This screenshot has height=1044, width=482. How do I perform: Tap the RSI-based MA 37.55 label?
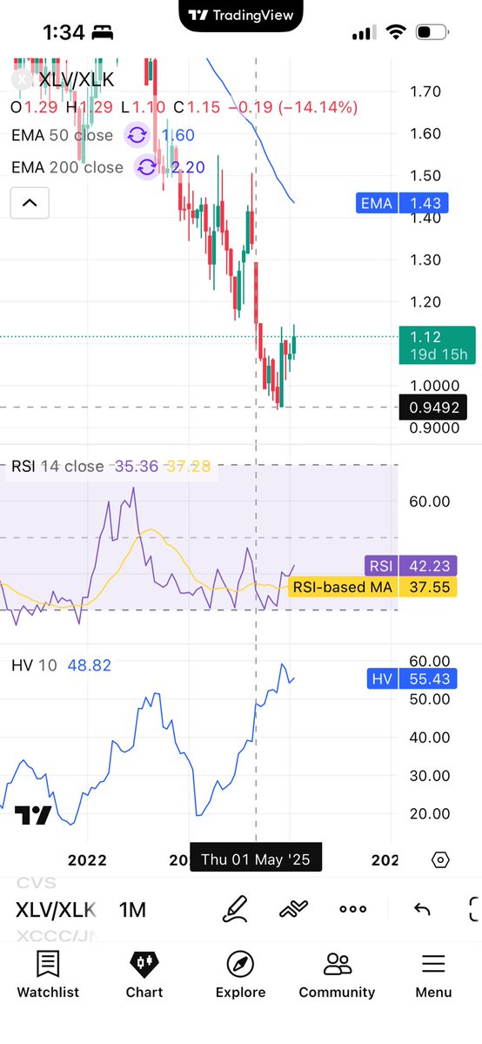372,587
